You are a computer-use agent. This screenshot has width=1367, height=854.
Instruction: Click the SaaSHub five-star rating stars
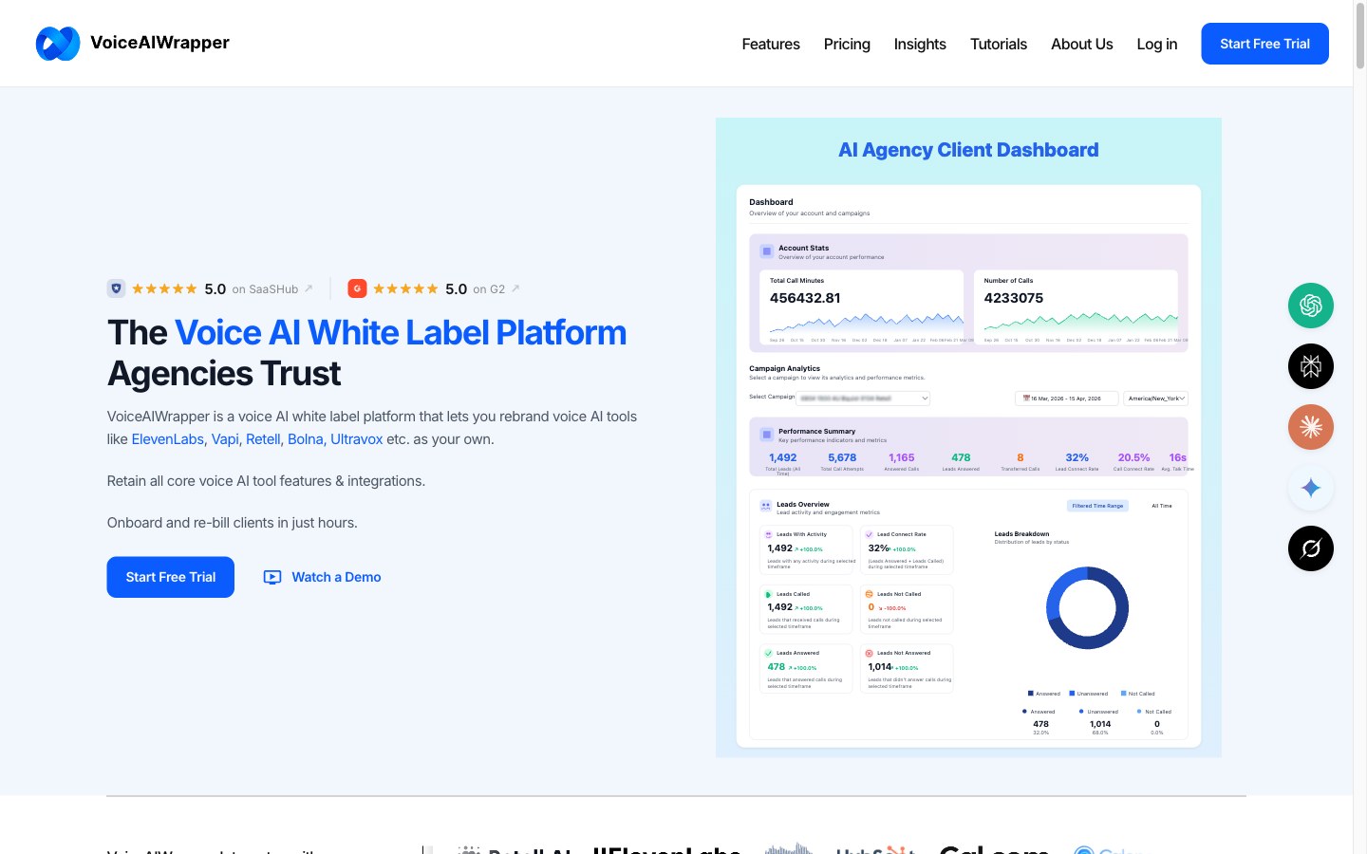pyautogui.click(x=164, y=288)
